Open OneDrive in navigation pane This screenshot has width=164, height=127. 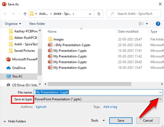[16, 68]
